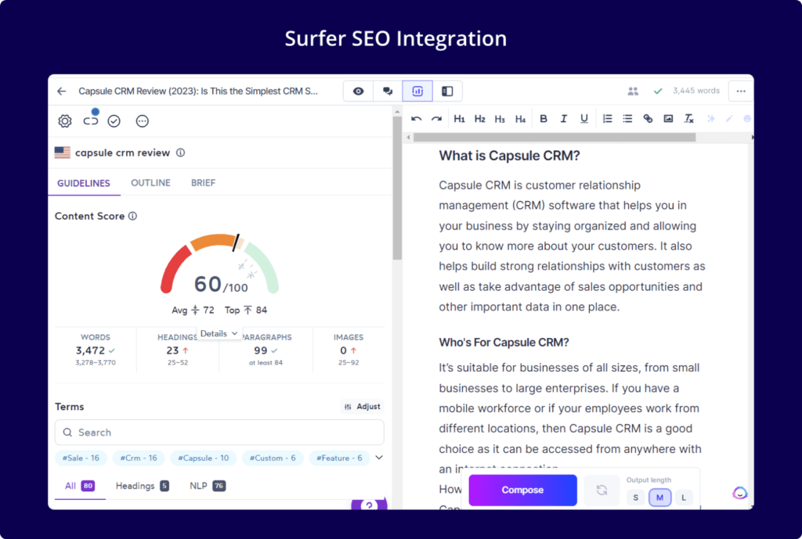Open the comments chat bubbles icon

(388, 92)
